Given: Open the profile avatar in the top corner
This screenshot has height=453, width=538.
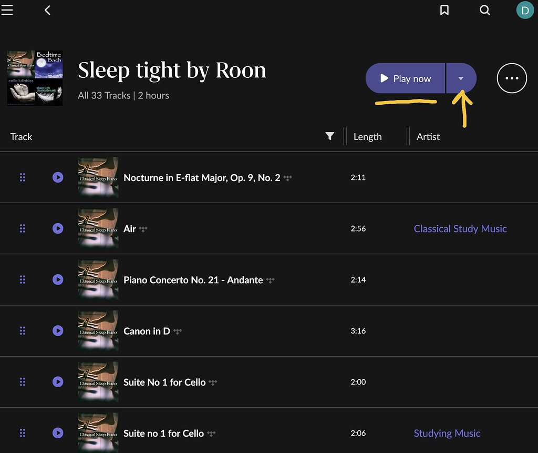Looking at the screenshot, I should click(525, 9).
